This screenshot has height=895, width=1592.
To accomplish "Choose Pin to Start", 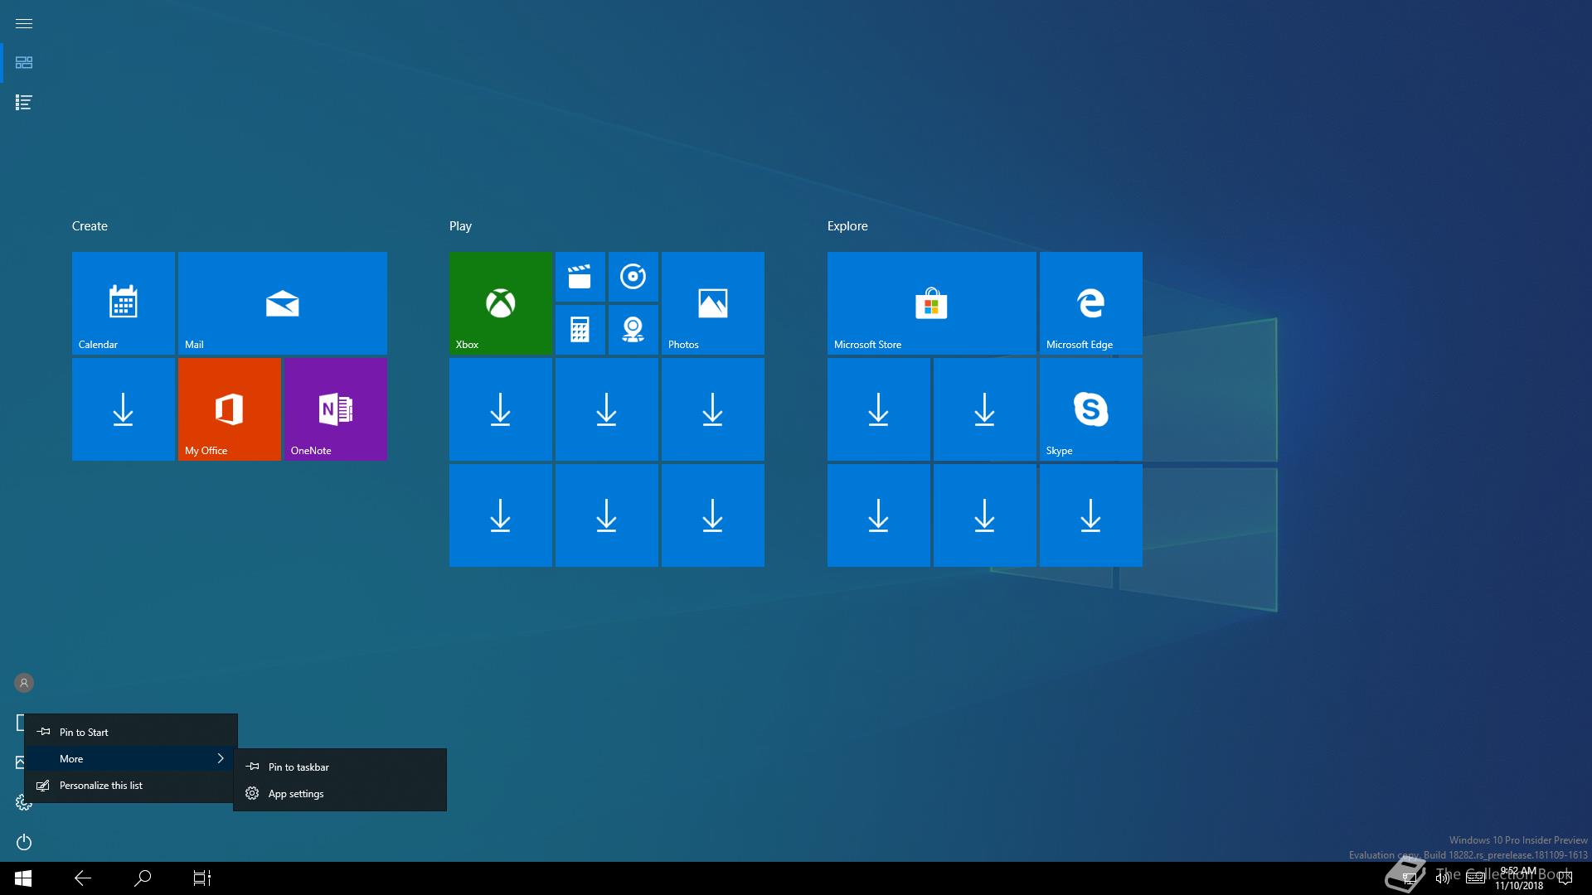I will pos(131,732).
